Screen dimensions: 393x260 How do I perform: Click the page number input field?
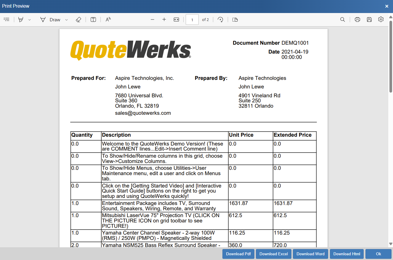click(x=192, y=20)
